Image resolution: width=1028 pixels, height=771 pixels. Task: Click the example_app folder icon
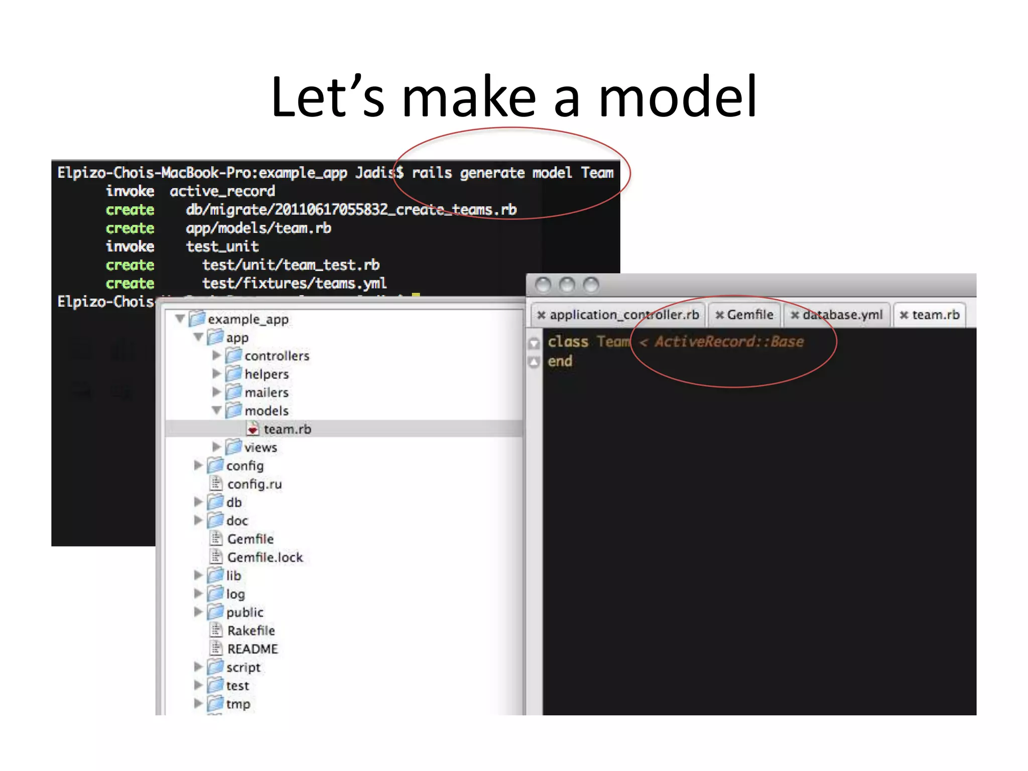point(197,318)
